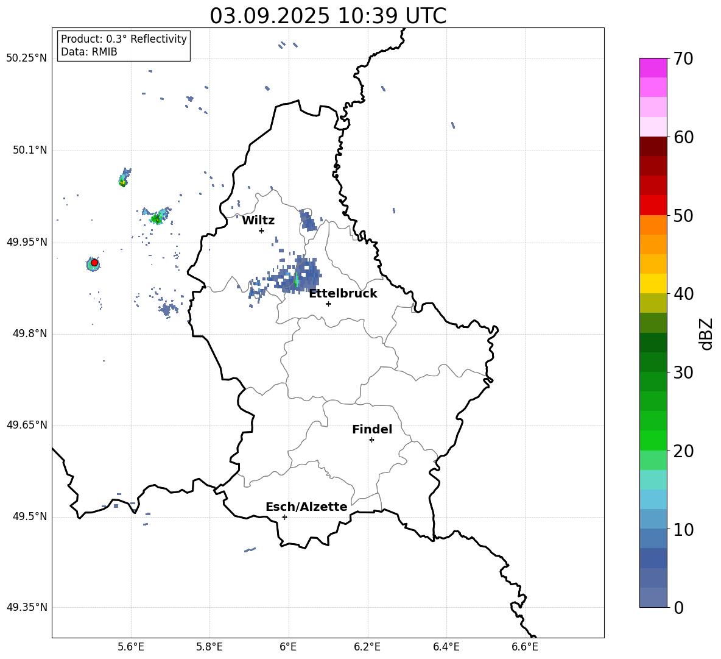Image resolution: width=721 pixels, height=659 pixels.
Task: Click the 49.8°N latitude label
Action: 30,333
